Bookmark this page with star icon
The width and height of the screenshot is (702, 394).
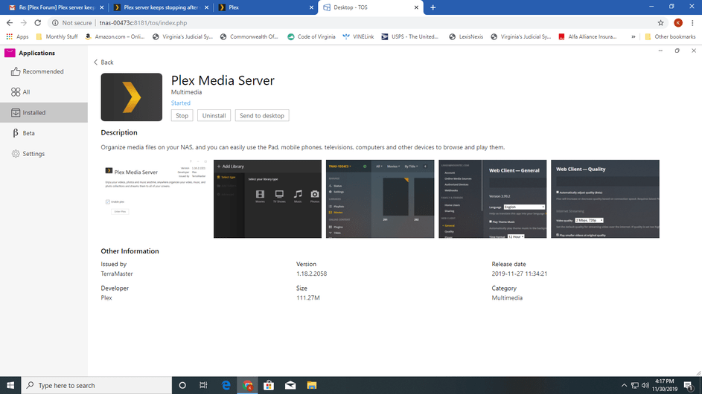click(661, 23)
